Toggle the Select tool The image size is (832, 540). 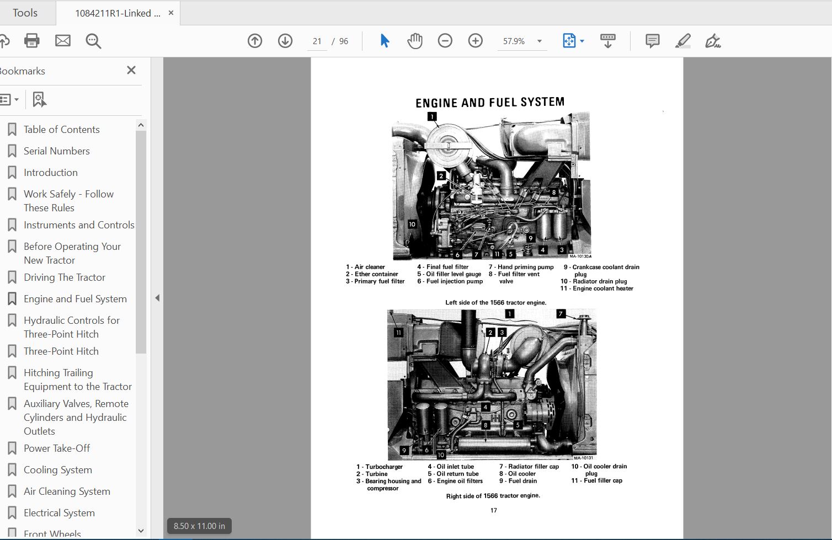pos(385,40)
